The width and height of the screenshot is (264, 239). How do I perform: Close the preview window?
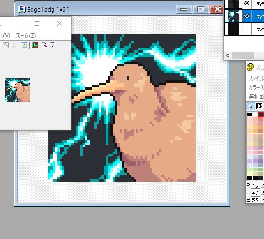click(60, 23)
